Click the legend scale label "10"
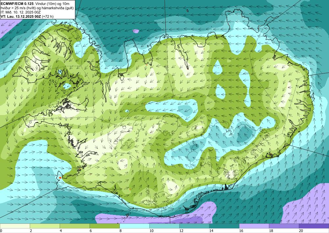 coord(151,231)
